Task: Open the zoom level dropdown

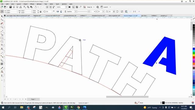Action: point(66,7)
